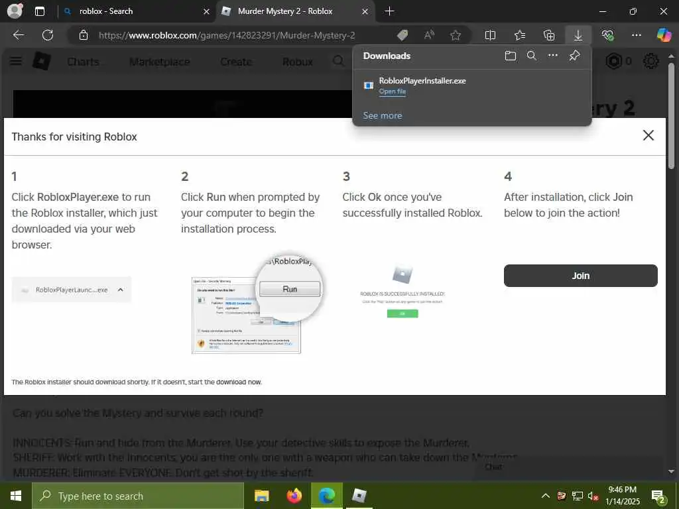Go back with the browser back arrow

(x=19, y=35)
